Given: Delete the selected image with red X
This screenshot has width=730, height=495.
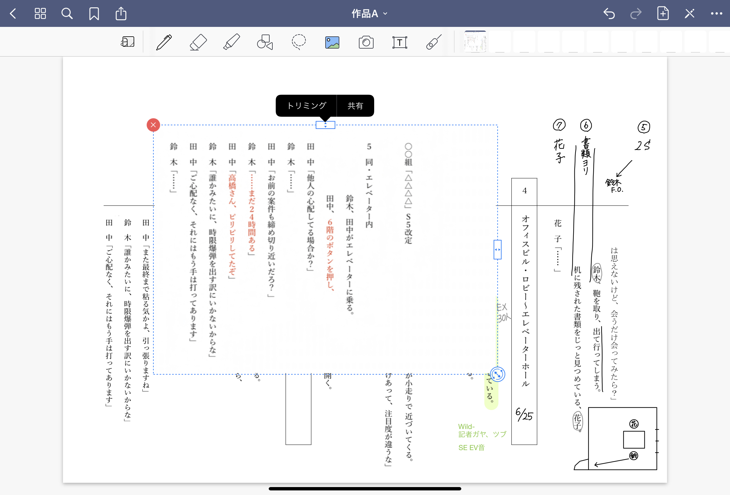Looking at the screenshot, I should click(153, 125).
